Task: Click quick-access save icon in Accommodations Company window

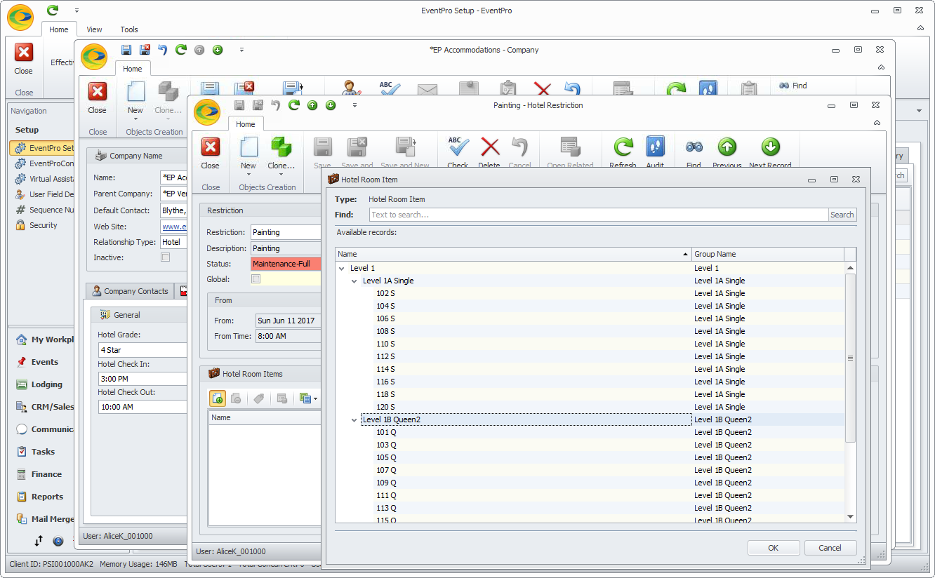Action: pyautogui.click(x=126, y=50)
